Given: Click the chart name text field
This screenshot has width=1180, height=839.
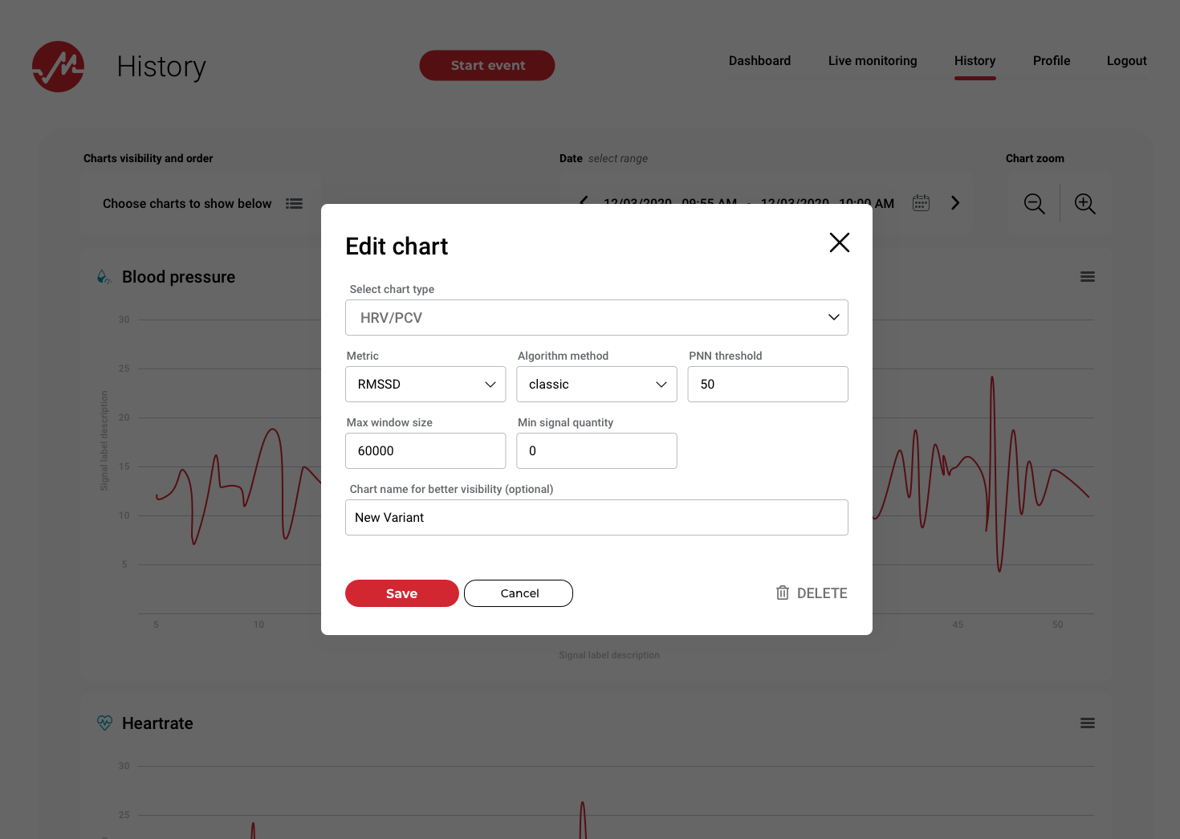Looking at the screenshot, I should (596, 518).
